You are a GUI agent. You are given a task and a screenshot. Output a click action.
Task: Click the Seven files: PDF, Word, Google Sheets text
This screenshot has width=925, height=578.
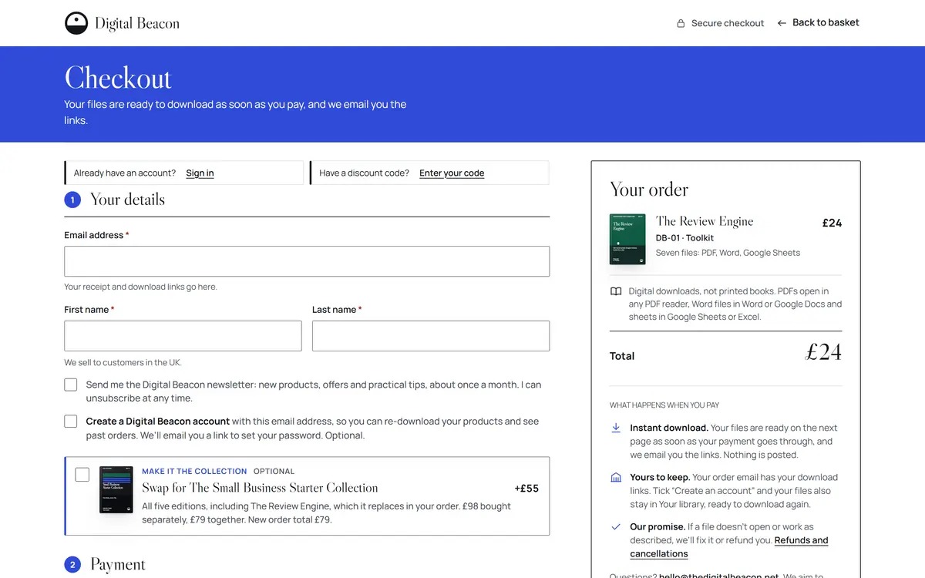click(728, 253)
